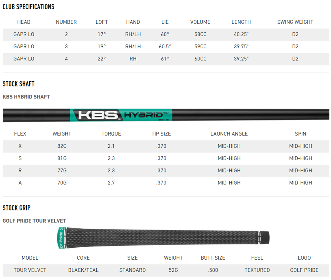Click the "81G" shaft weight
This screenshot has height=280, width=331.
62,158
